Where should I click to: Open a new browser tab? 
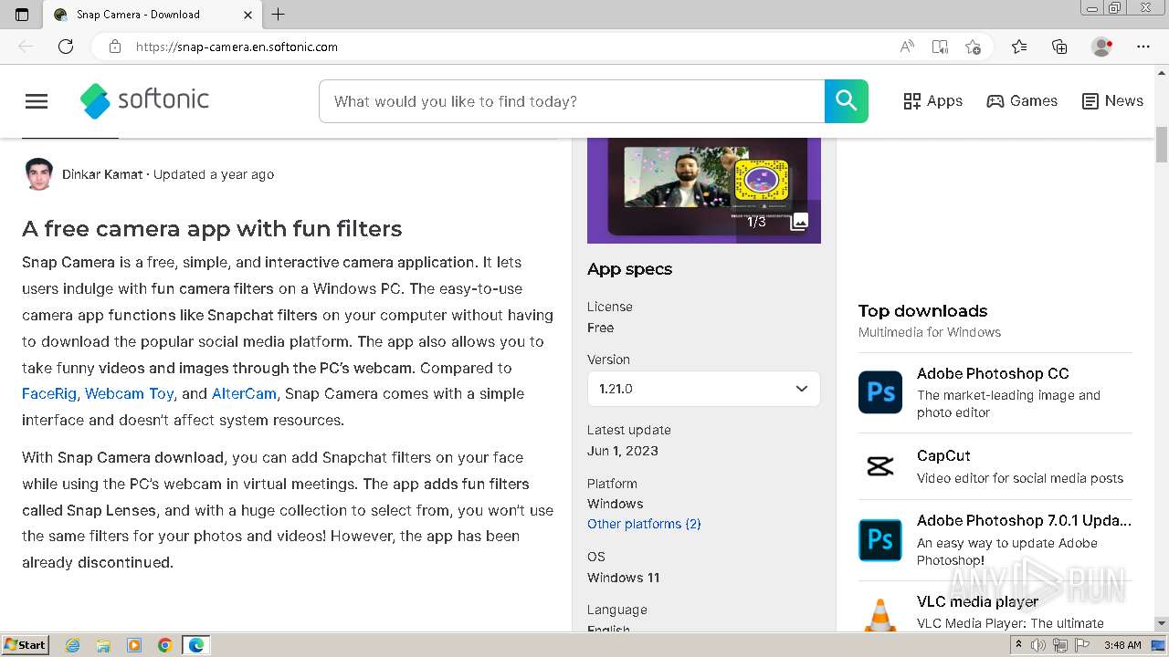[x=279, y=15]
